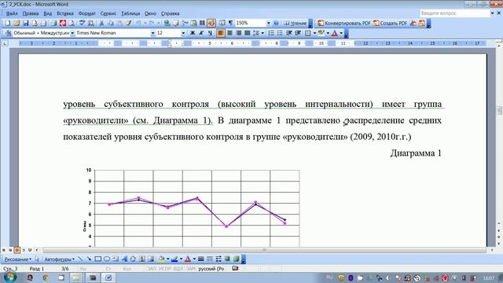
Task: Insert a hyperlink from the toolbar
Action: [x=167, y=23]
